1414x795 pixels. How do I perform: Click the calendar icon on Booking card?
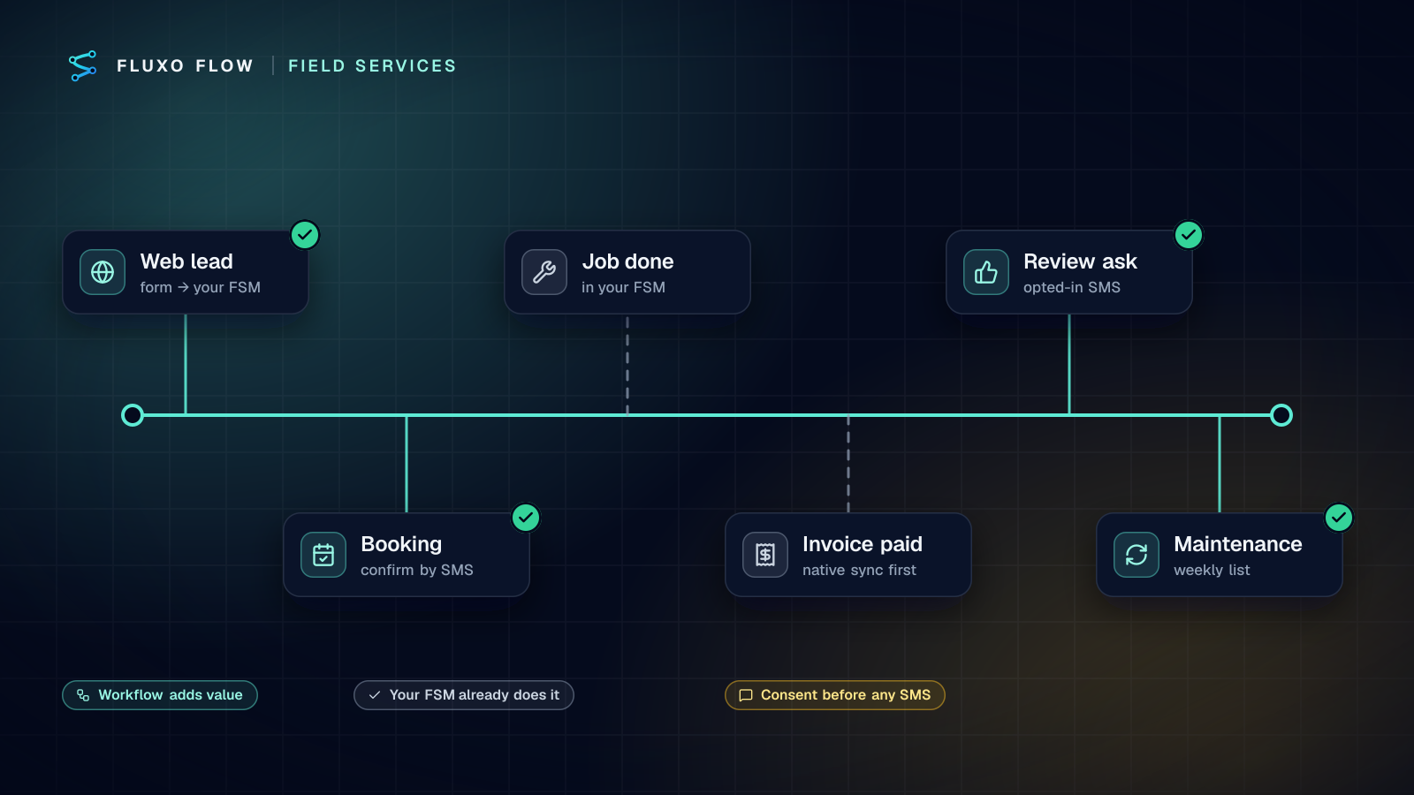[323, 555]
